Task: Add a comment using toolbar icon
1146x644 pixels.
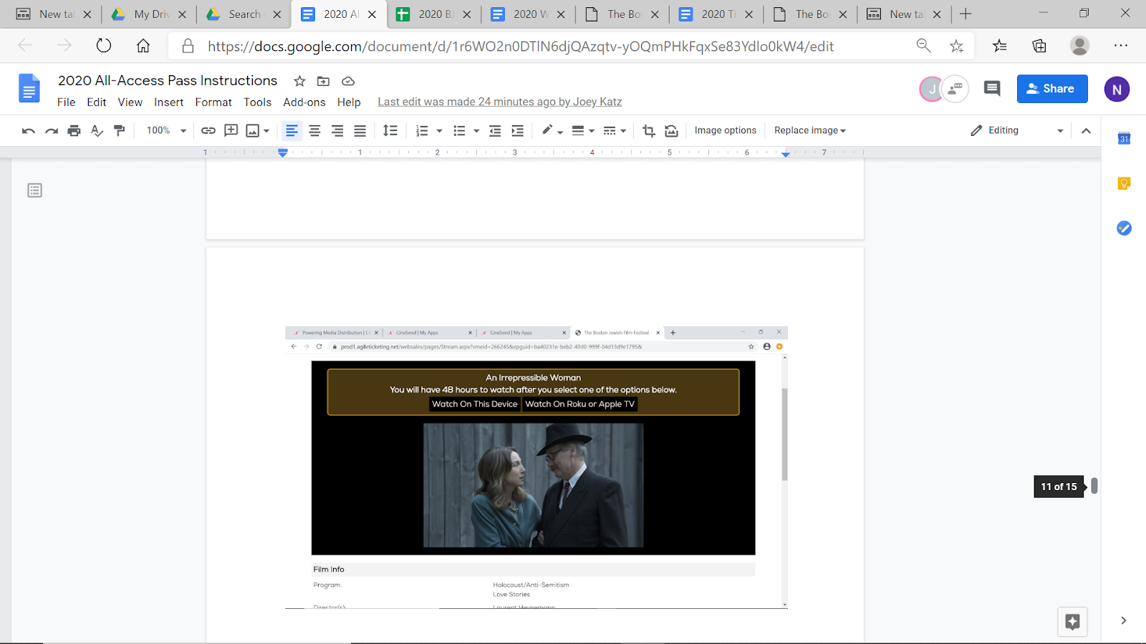Action: coord(231,130)
